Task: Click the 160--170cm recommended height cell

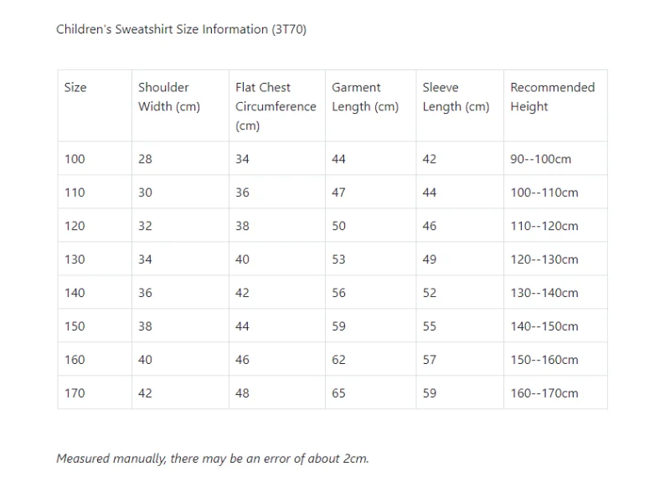Action: click(x=544, y=393)
